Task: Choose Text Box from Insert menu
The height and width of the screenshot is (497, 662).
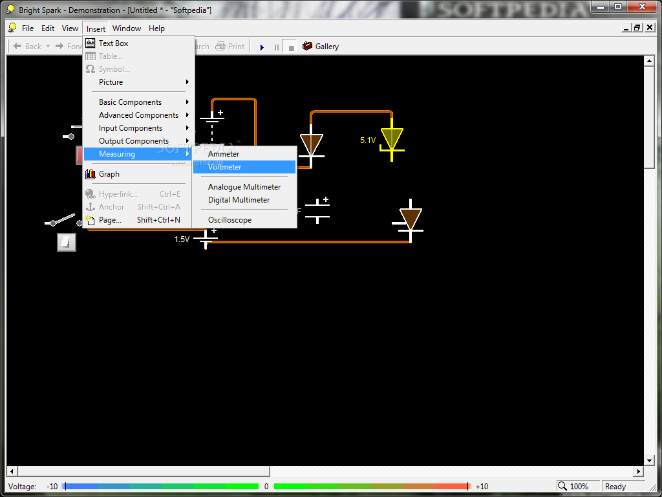Action: (139, 43)
